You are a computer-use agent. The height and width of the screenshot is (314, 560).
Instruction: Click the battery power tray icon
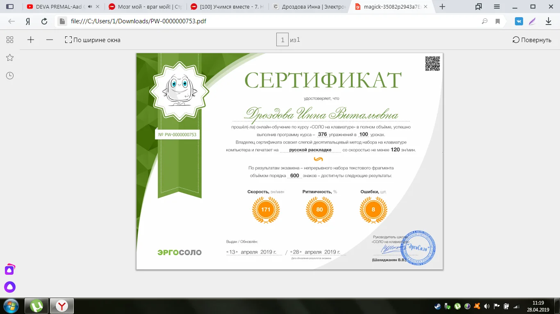(506, 306)
